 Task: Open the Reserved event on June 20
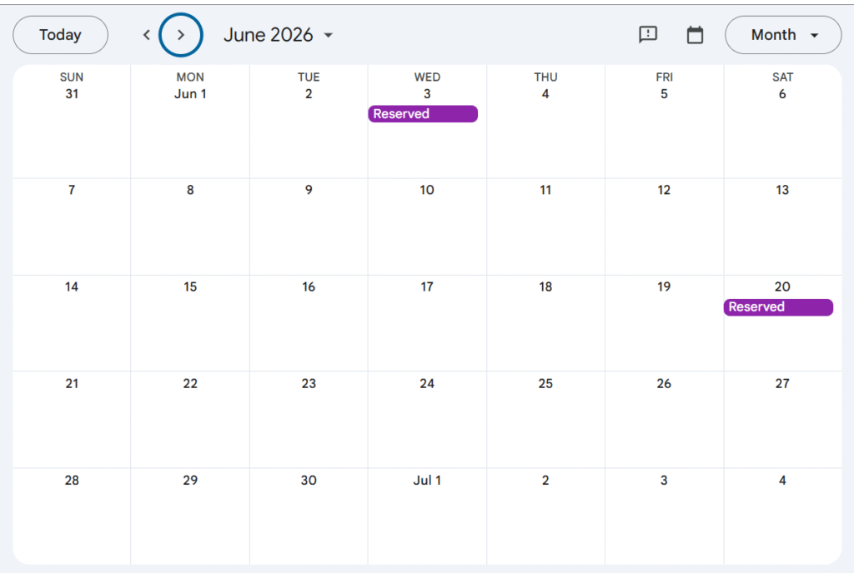[x=777, y=307]
